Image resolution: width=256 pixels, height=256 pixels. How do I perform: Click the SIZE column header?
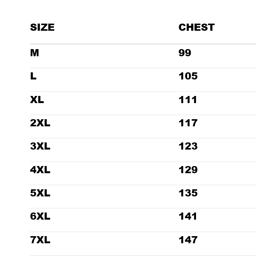(x=42, y=27)
